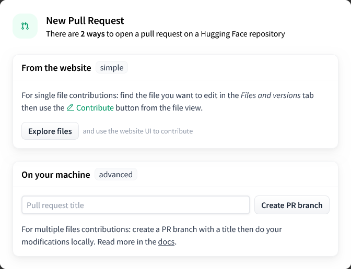This screenshot has width=351, height=269.
Task: Click the For single file contributions paragraph
Action: (x=168, y=102)
